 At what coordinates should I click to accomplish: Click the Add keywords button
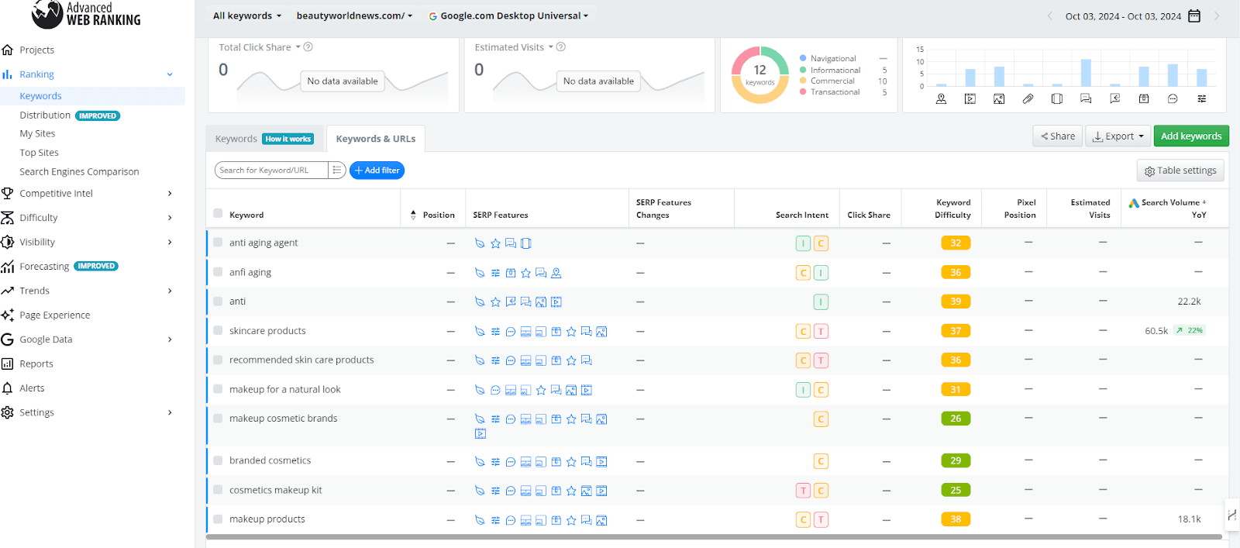[x=1191, y=136]
